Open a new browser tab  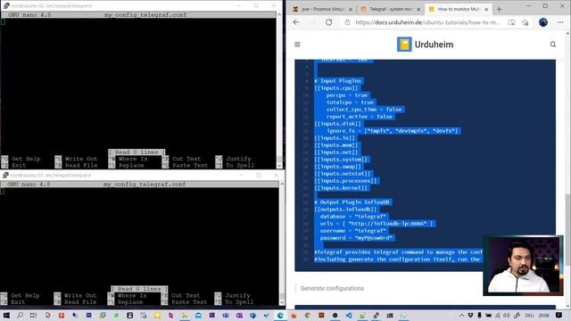point(500,9)
